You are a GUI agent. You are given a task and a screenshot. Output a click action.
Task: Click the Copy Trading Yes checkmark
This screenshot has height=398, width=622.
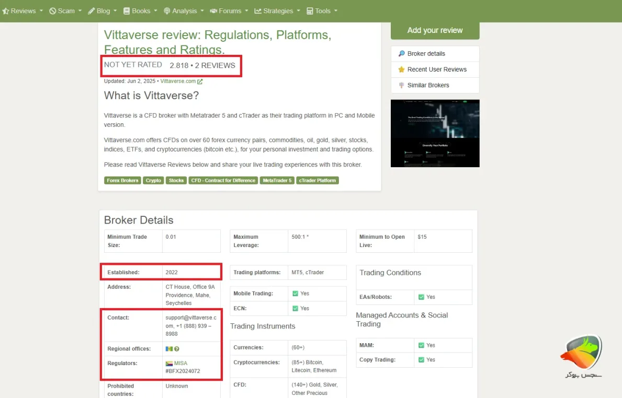click(x=421, y=359)
